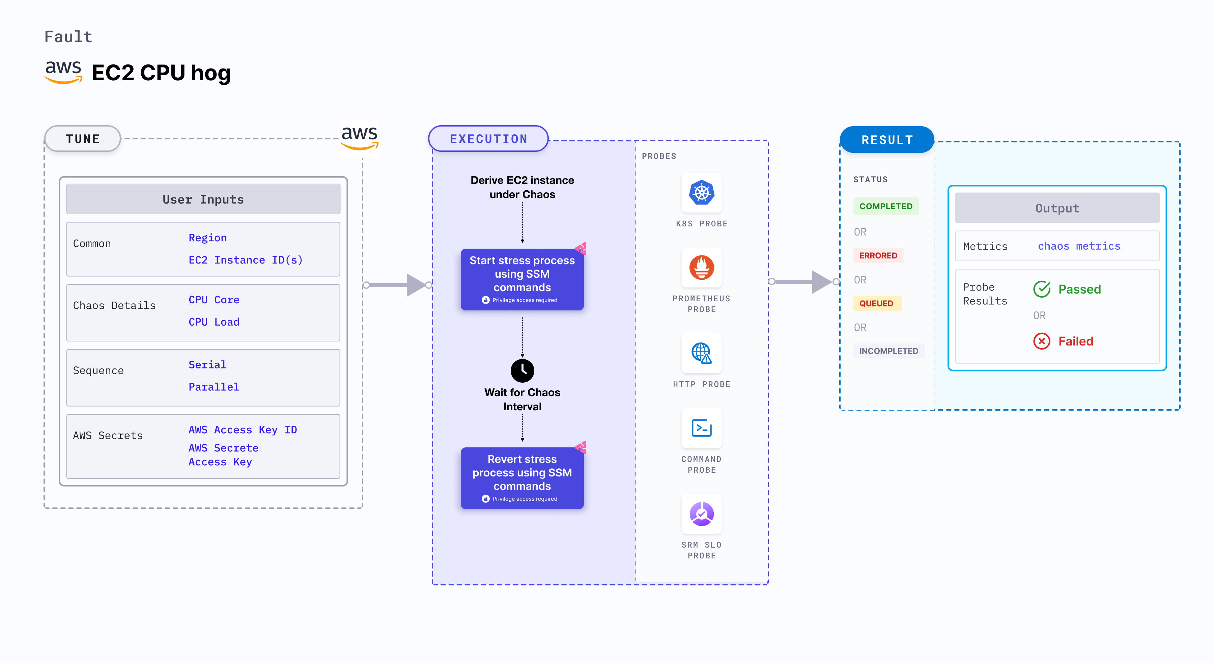Toggle the QUEUED status indicator

click(x=877, y=304)
